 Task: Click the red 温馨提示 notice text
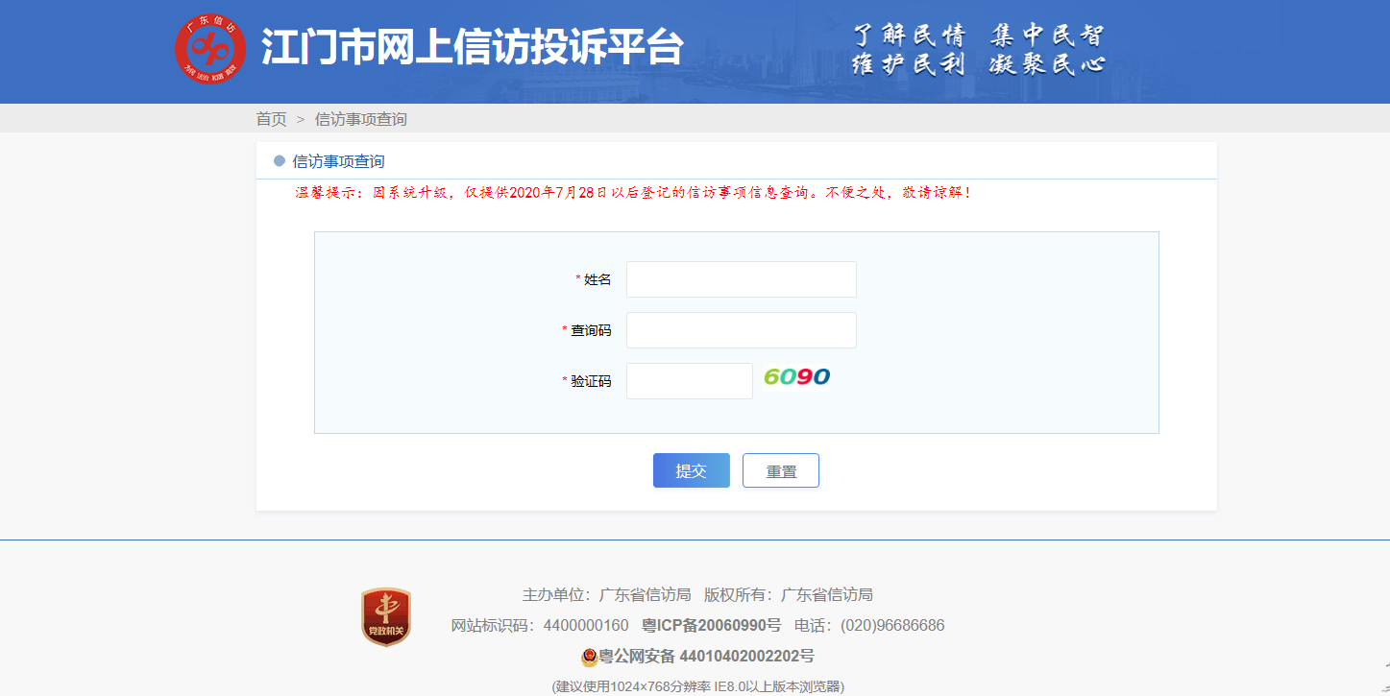pos(634,193)
